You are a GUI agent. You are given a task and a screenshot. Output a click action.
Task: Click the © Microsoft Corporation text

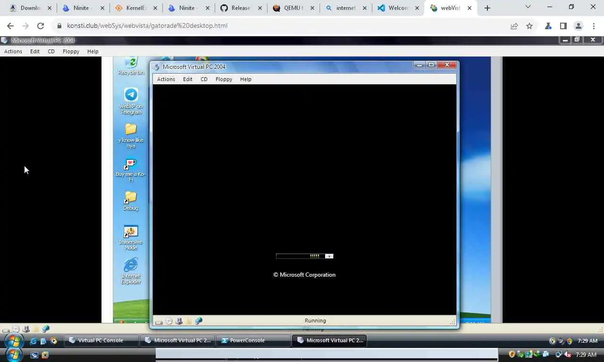(304, 275)
